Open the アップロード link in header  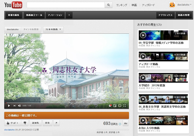coord(148,5)
